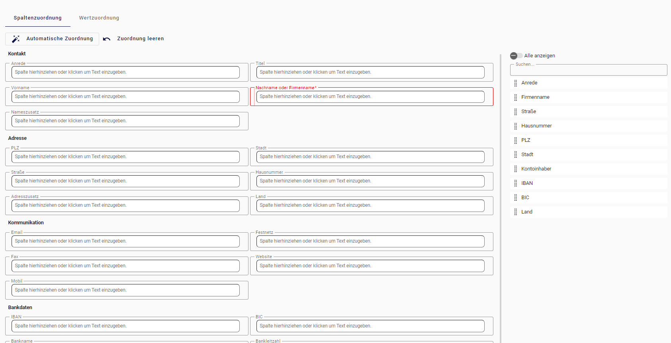
Task: Select the Straße field under Adresse
Action: tap(125, 181)
